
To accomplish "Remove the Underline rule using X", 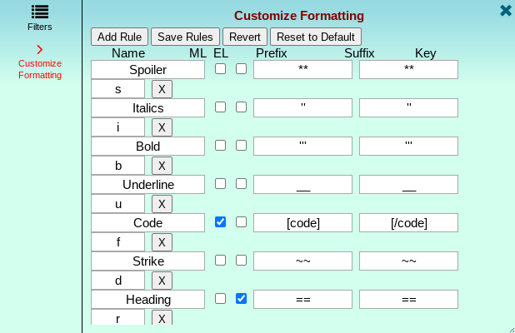I will tap(162, 204).
